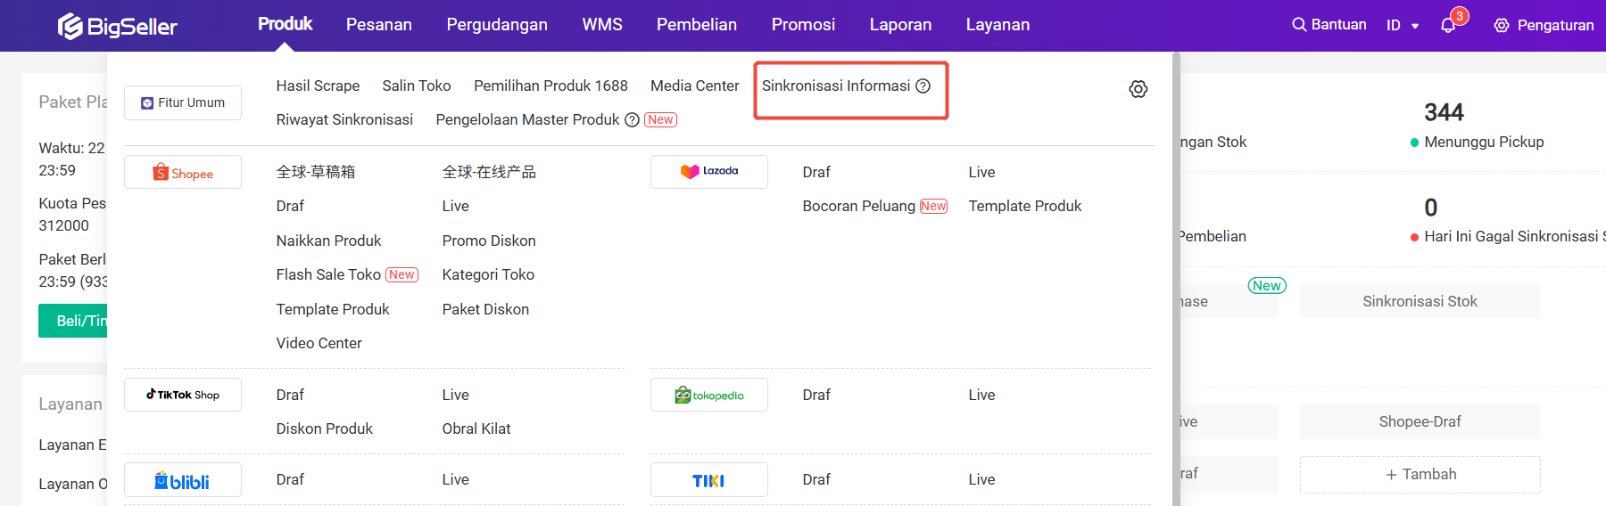Click help icon beside Sinkronisasi Informasi
The image size is (1606, 506).
pyautogui.click(x=923, y=86)
